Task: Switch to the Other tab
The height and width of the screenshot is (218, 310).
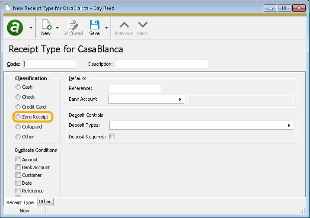Action: (x=45, y=202)
